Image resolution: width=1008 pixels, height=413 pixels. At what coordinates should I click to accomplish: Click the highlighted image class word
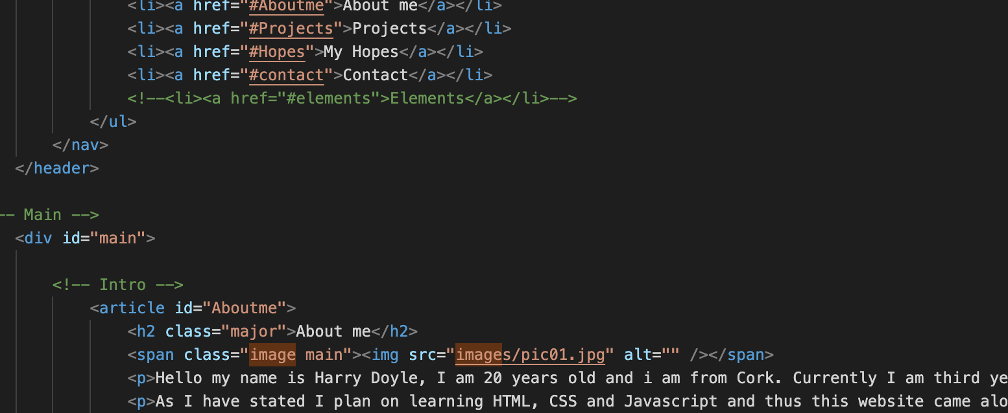tap(272, 355)
